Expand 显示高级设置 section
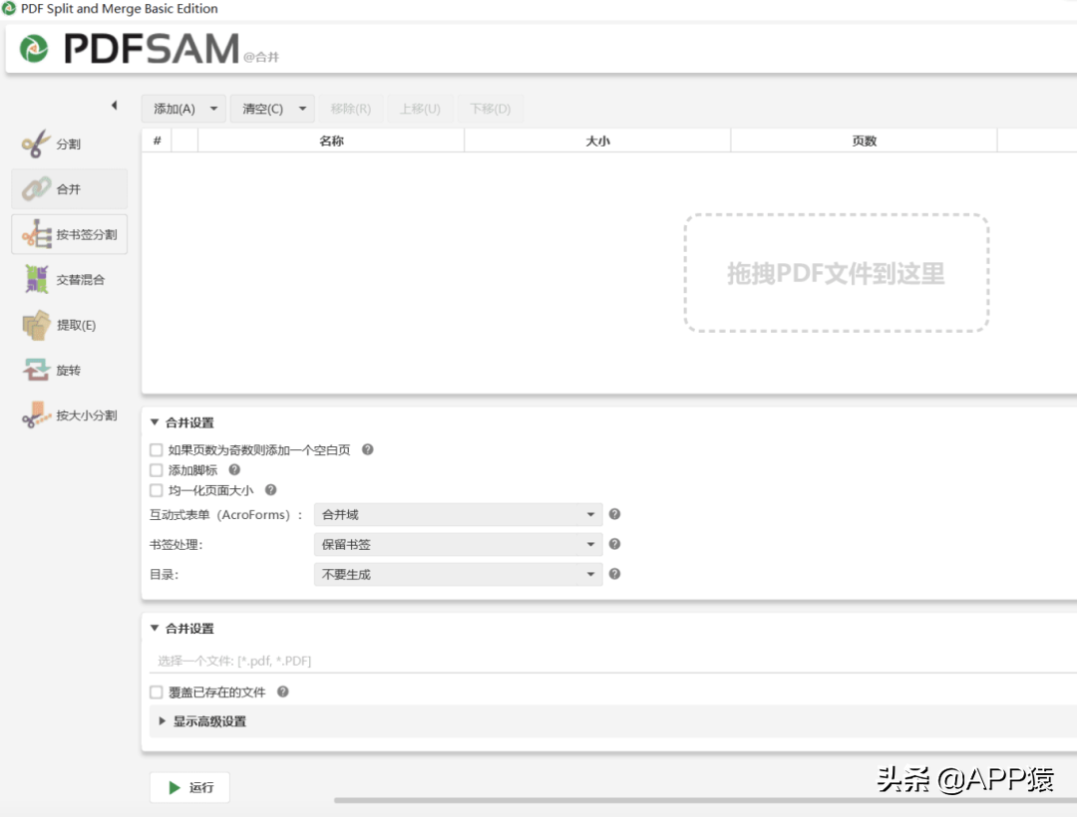1077x817 pixels. click(x=209, y=721)
